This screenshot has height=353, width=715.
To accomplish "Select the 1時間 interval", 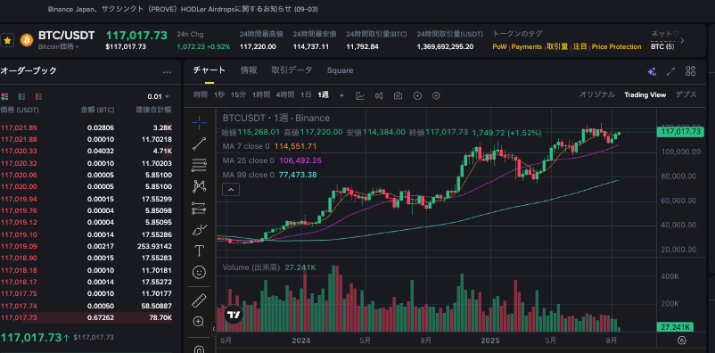I will pos(261,94).
